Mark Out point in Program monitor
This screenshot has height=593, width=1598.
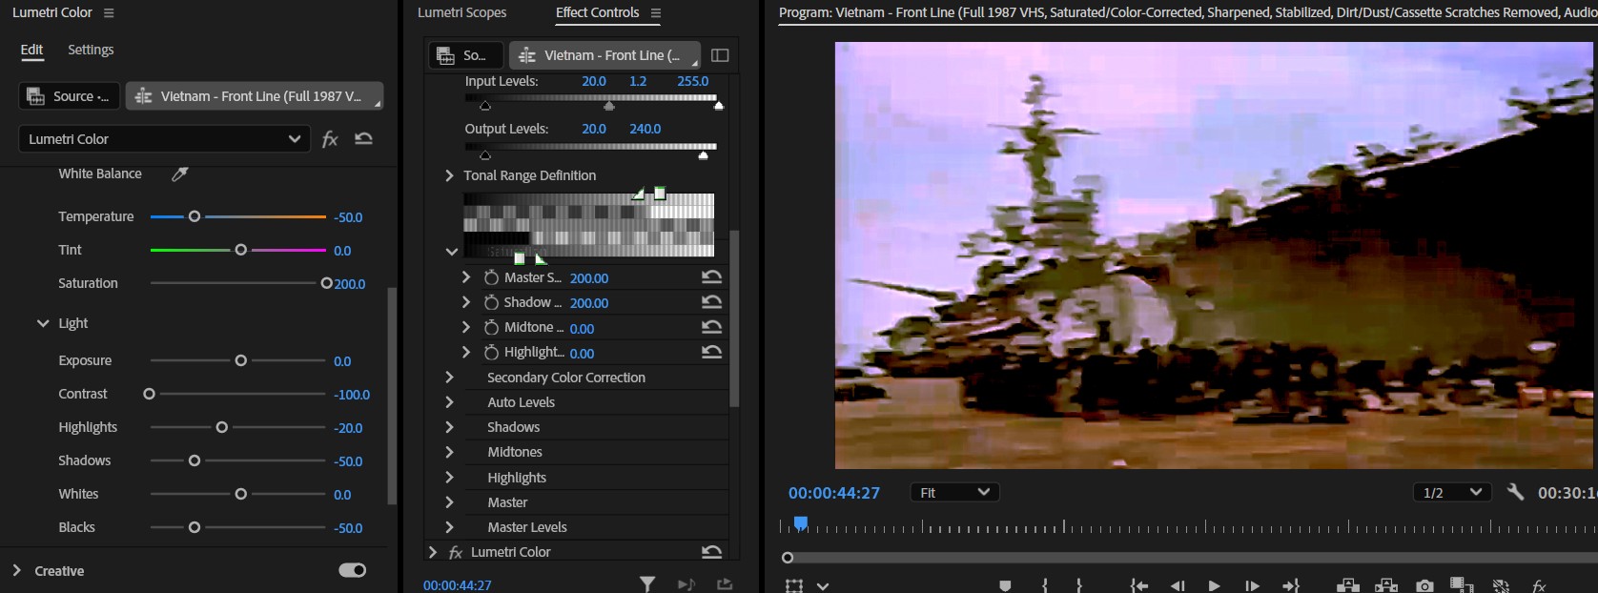pyautogui.click(x=1079, y=585)
